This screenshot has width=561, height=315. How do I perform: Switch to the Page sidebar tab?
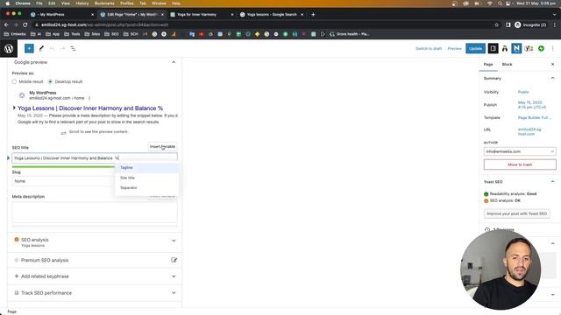click(x=488, y=64)
